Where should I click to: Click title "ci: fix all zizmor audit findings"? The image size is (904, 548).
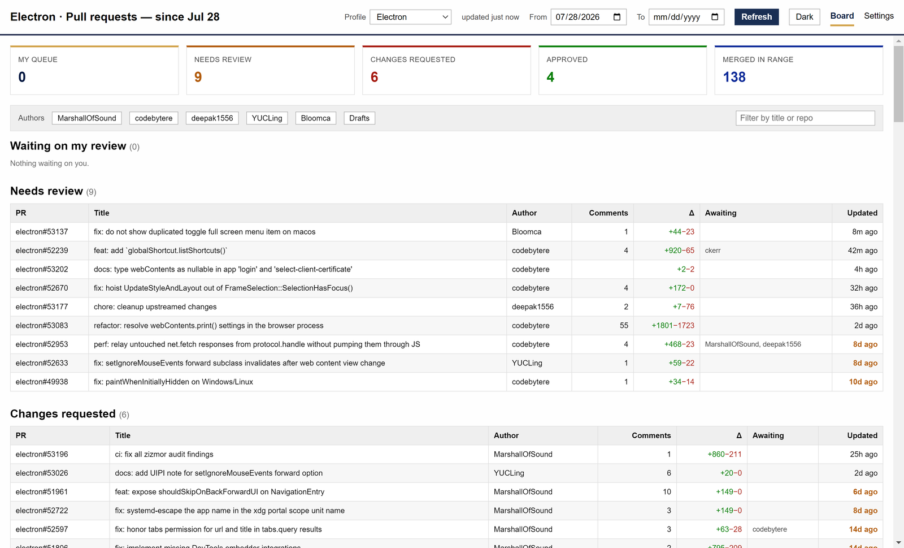pos(164,454)
